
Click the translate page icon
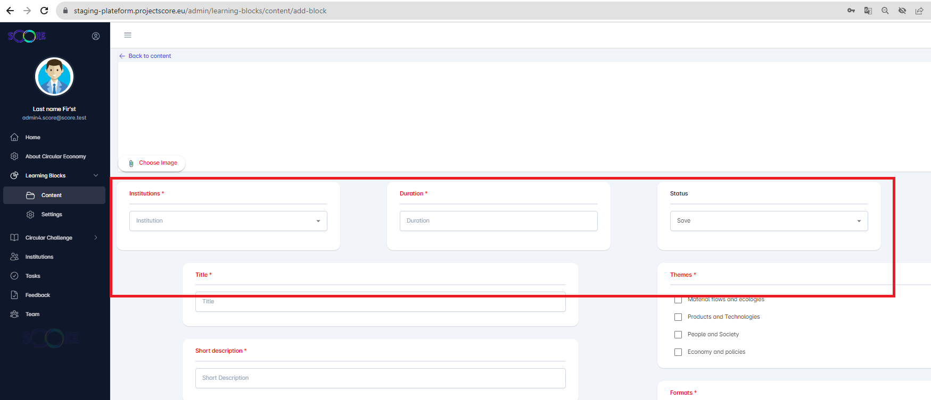[x=868, y=11]
